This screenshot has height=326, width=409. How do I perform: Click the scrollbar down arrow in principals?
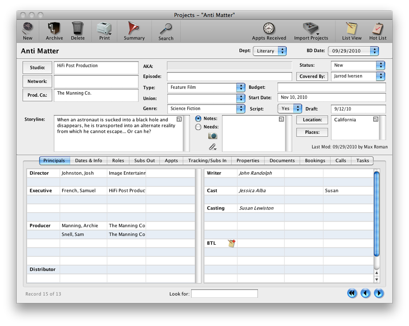coord(376,280)
